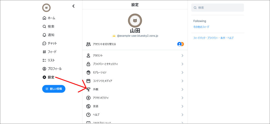
Task: Click the 言語 globe icon
Action: pos(88,106)
